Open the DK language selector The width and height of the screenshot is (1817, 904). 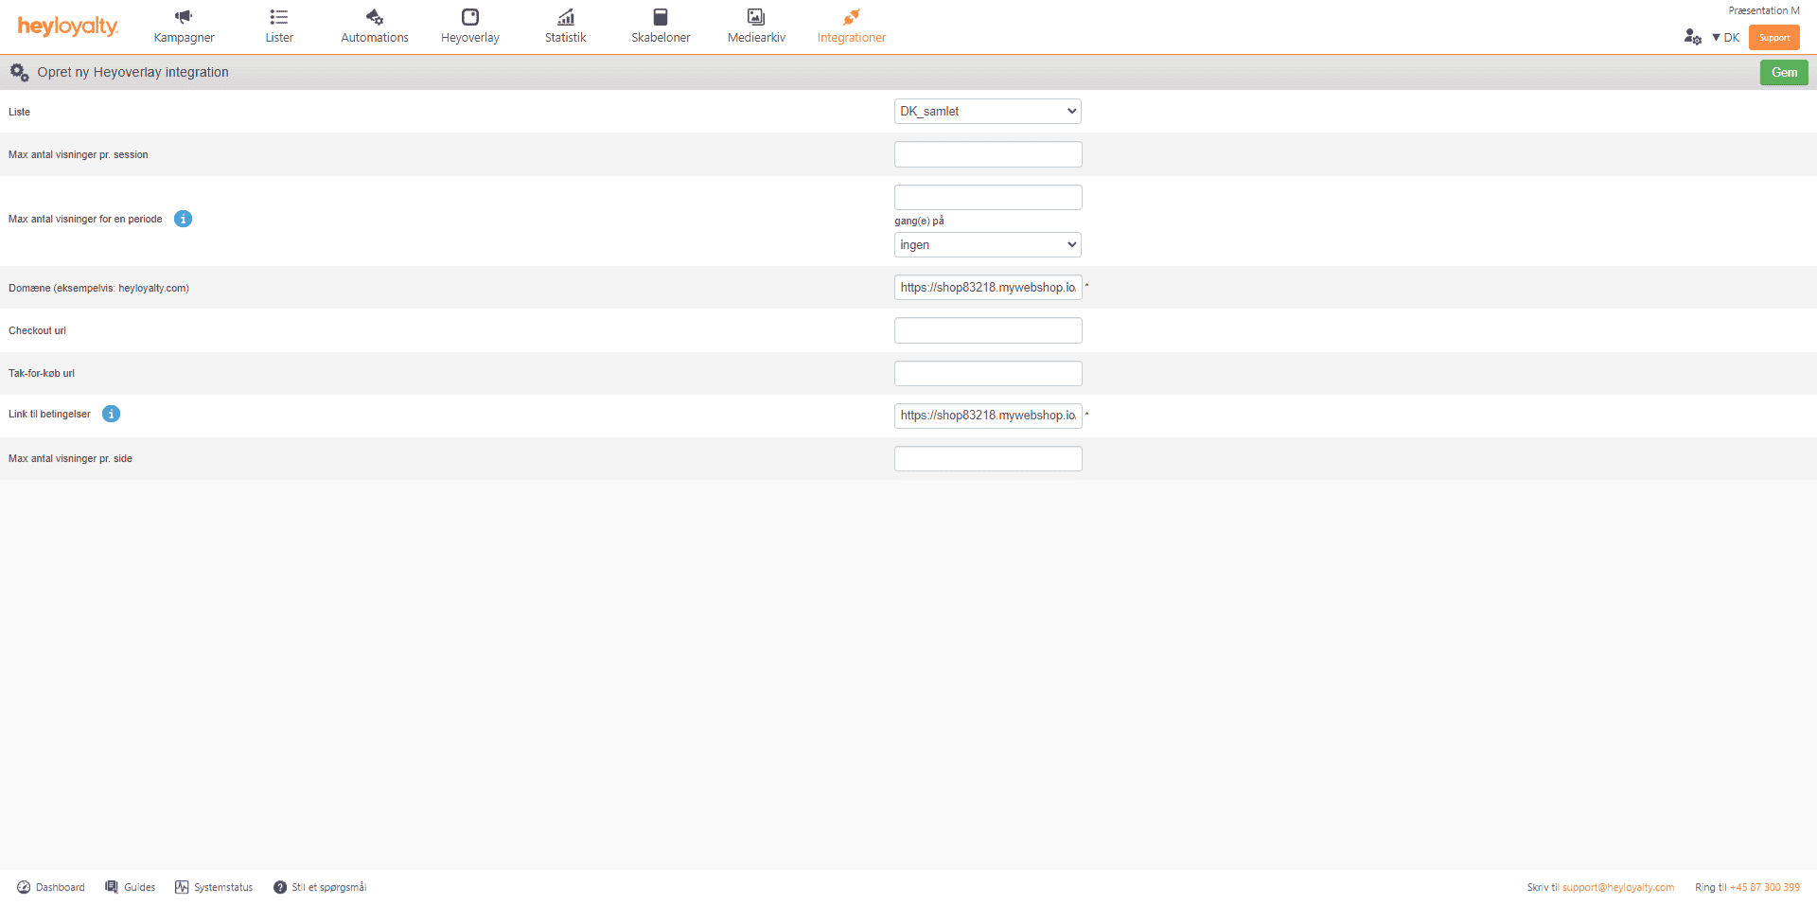(x=1726, y=38)
